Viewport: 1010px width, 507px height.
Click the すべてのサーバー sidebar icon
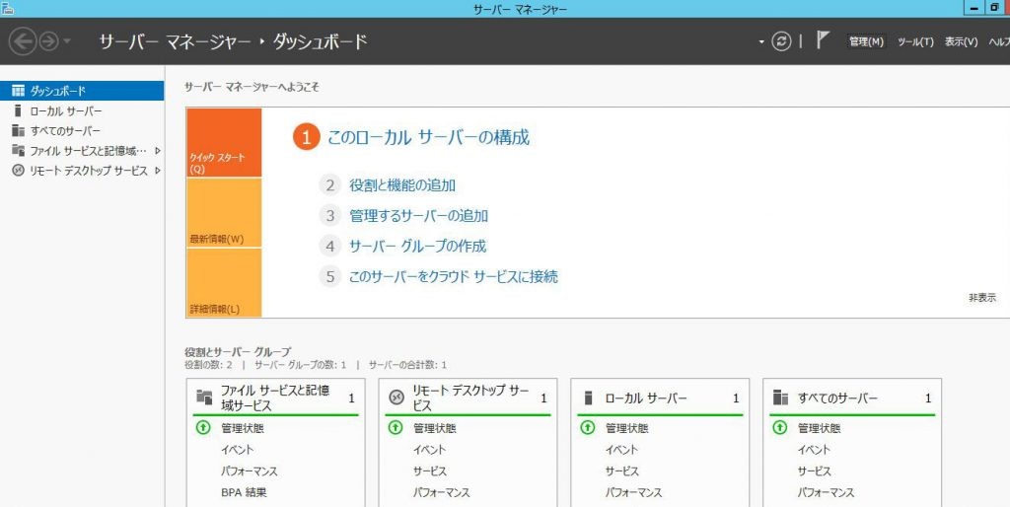point(18,130)
